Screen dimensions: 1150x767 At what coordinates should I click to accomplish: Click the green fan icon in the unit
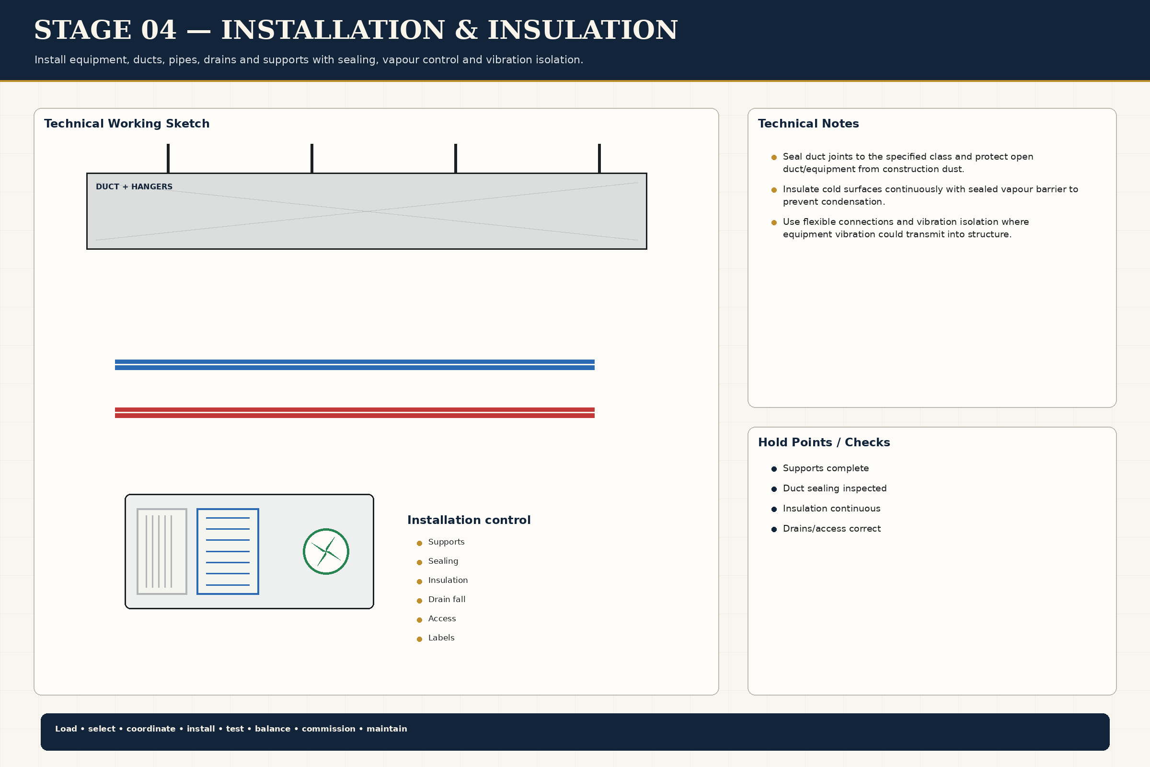point(326,551)
